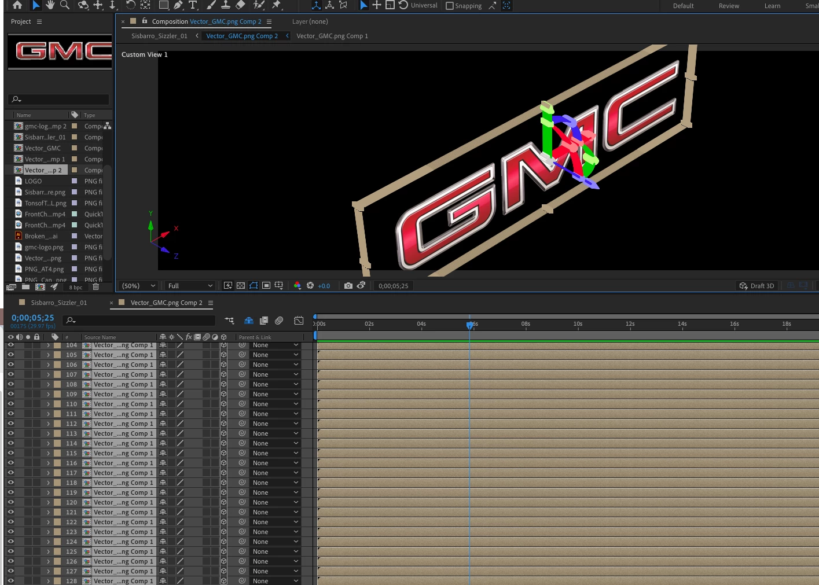819x585 pixels.
Task: Go to the Home screen icon
Action: tap(17, 5)
